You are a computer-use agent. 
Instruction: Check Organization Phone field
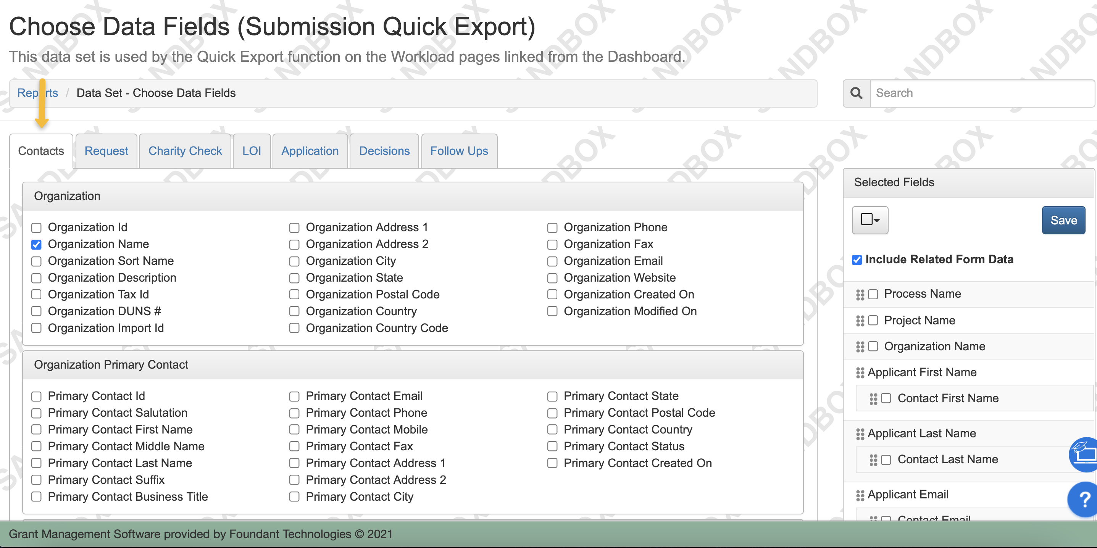(x=552, y=228)
